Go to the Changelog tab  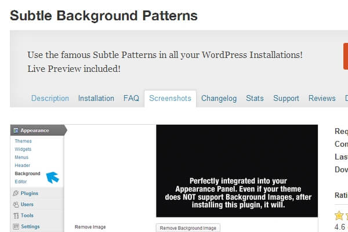(219, 99)
